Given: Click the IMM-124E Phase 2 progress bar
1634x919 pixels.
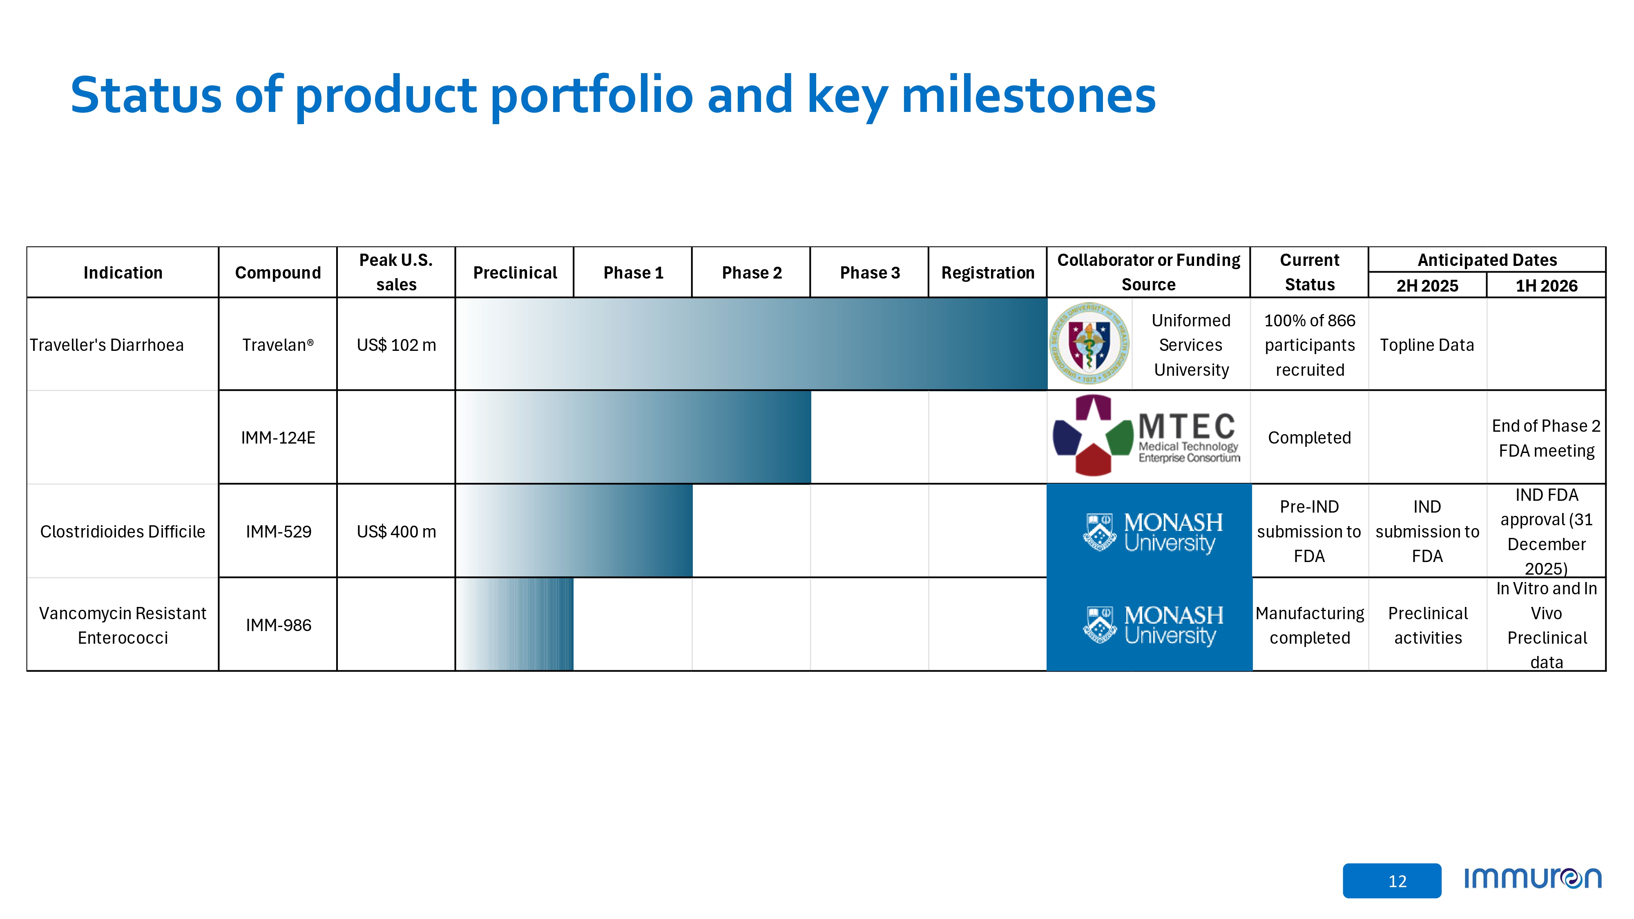Looking at the screenshot, I should [633, 437].
